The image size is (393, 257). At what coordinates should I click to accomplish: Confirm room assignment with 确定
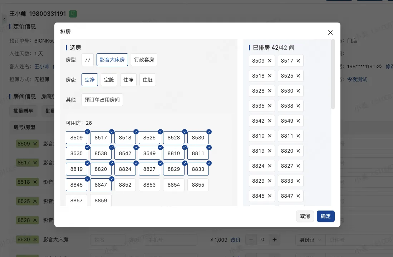(325, 216)
